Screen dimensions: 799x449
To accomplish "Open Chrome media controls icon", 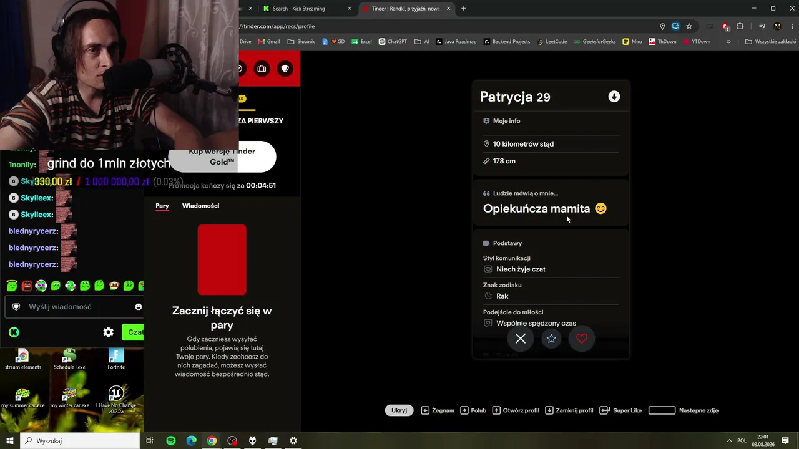I will [762, 26].
